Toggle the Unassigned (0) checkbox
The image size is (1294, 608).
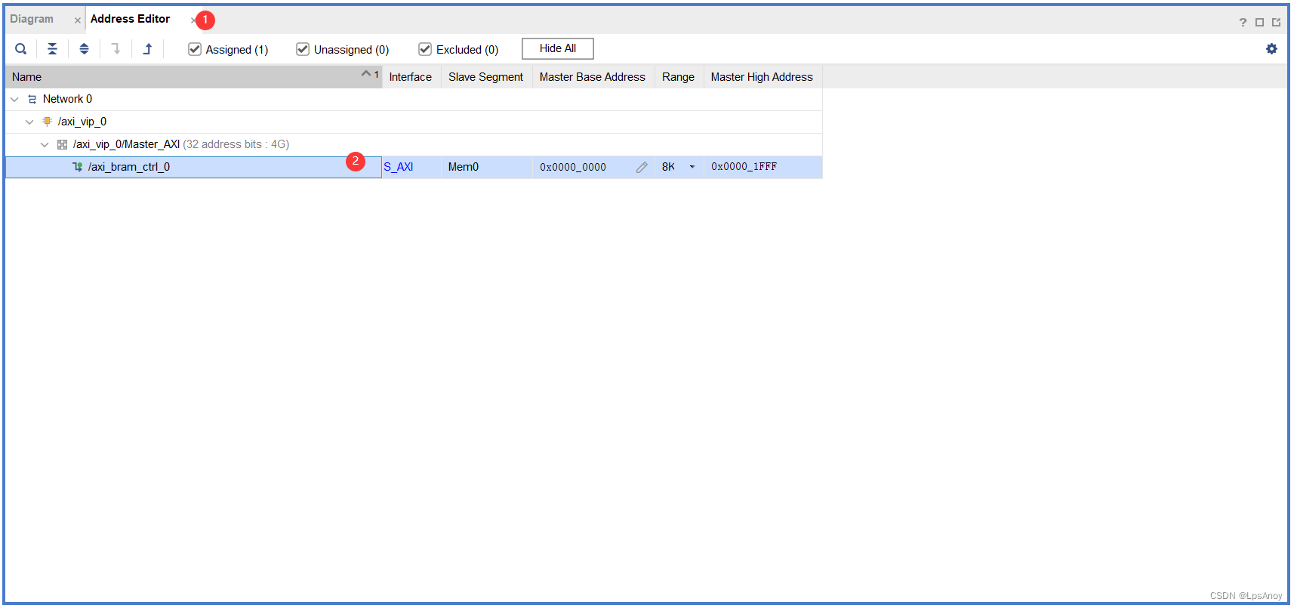point(303,49)
